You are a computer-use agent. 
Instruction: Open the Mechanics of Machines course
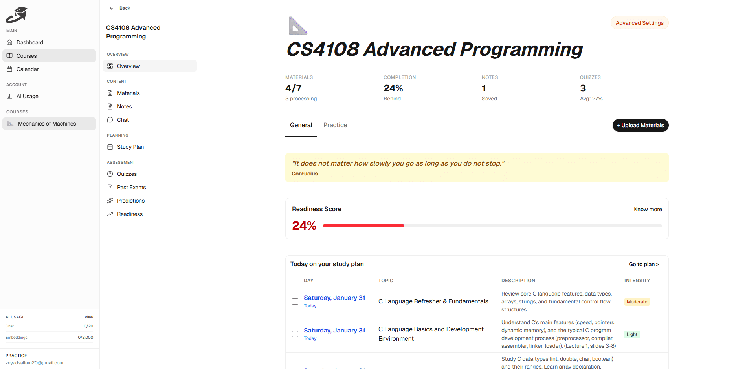[x=47, y=124]
